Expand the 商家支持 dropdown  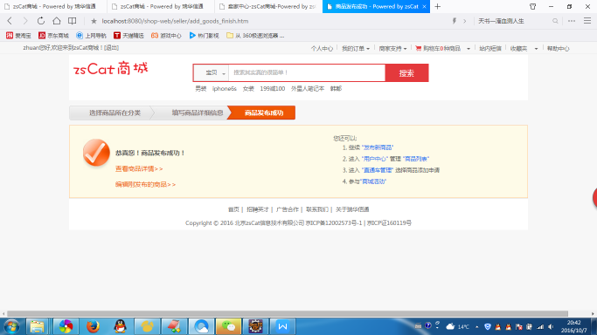393,49
